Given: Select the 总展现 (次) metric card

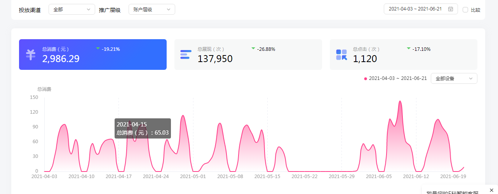Looking at the screenshot, I should [x=248, y=54].
